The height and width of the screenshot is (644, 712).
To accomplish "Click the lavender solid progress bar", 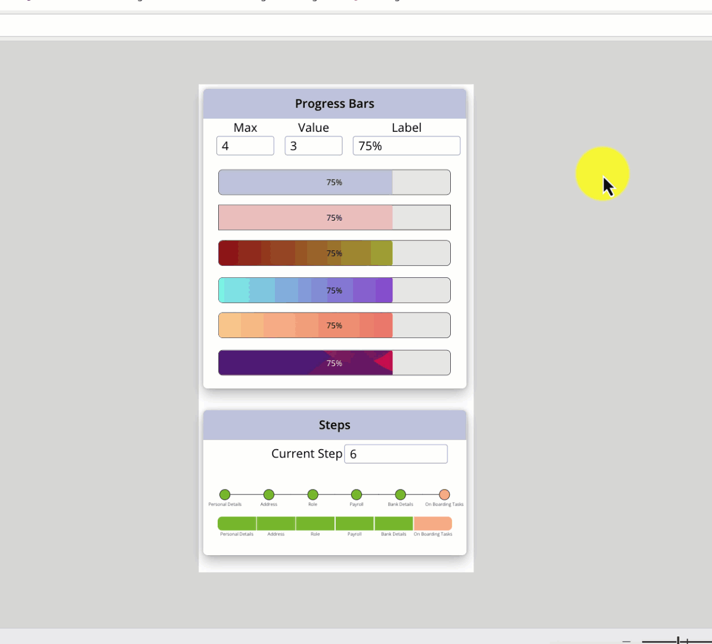I will click(334, 182).
